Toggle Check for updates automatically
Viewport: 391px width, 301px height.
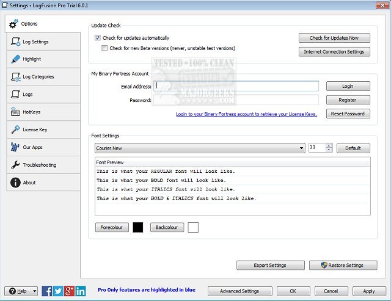pos(98,38)
